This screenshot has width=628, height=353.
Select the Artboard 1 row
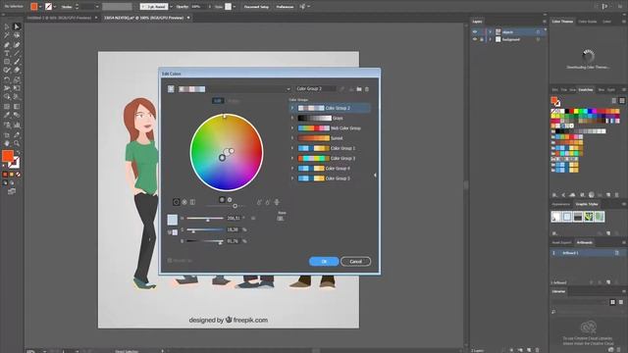(586, 253)
